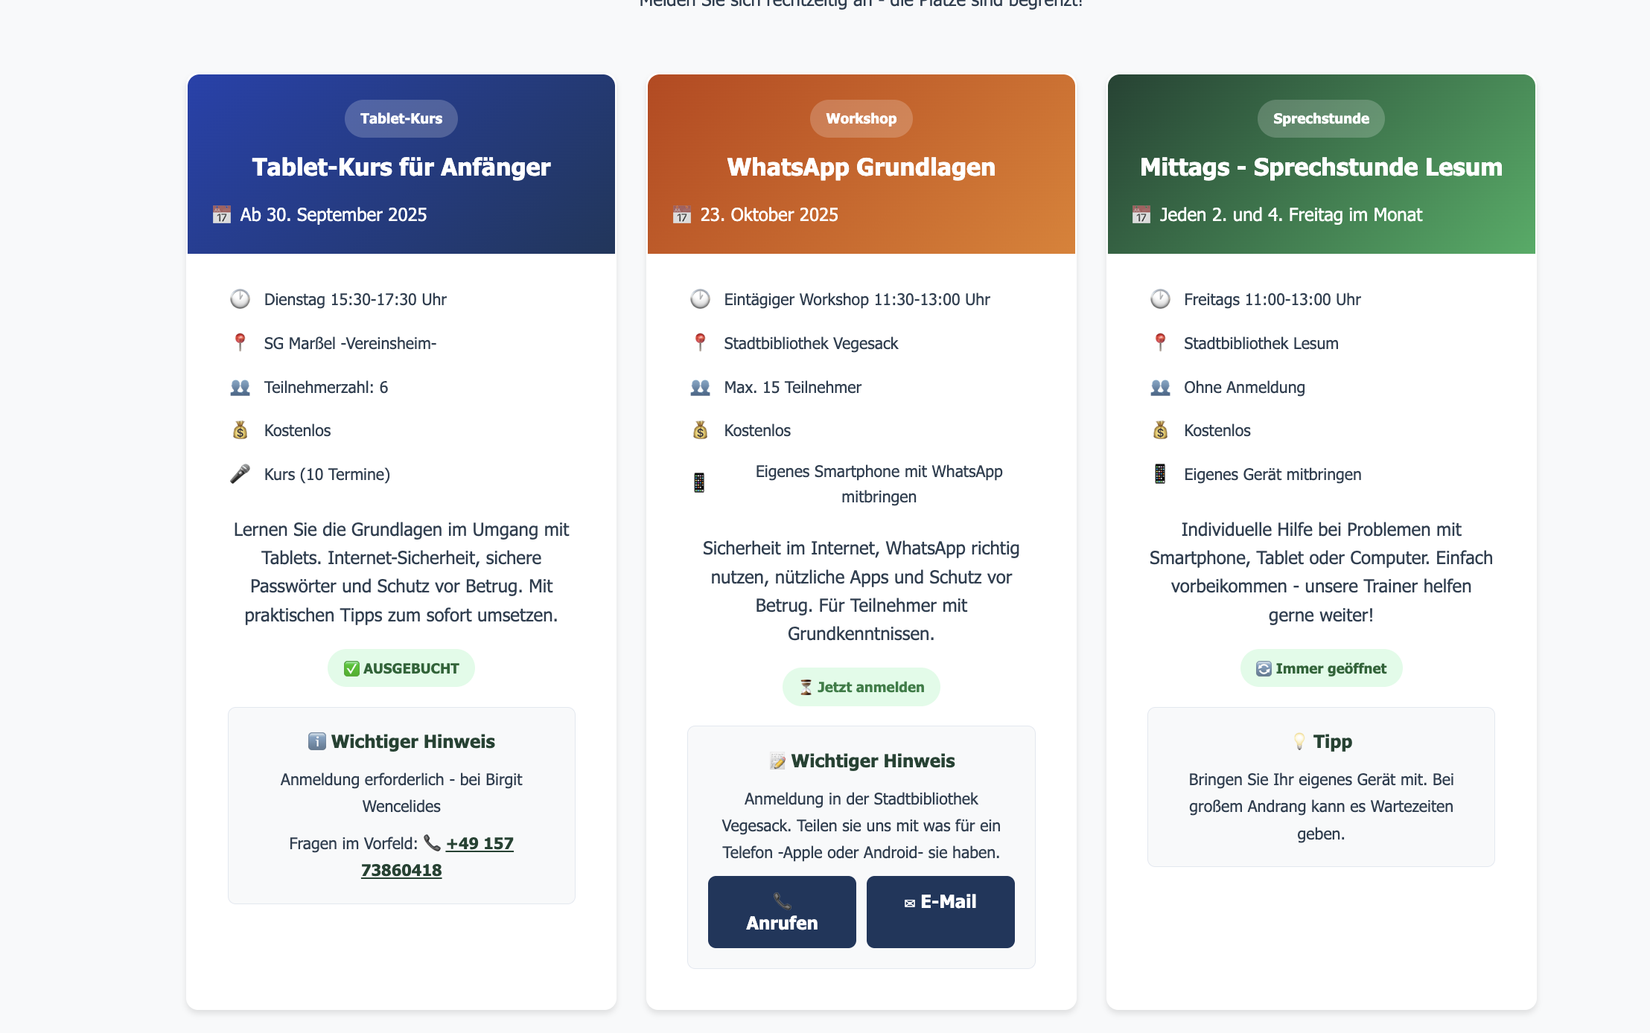
Task: Click the Sprechstunde category badge
Action: [x=1320, y=118]
